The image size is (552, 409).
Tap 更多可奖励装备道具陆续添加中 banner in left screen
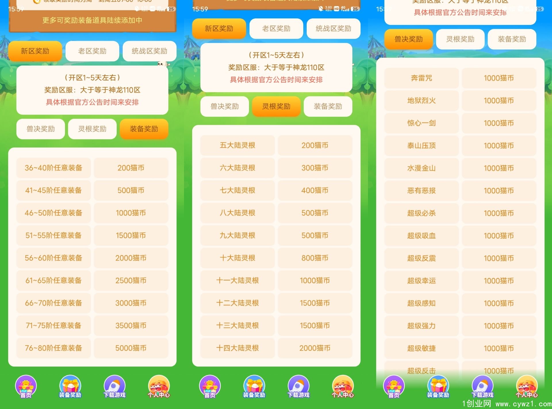92,20
